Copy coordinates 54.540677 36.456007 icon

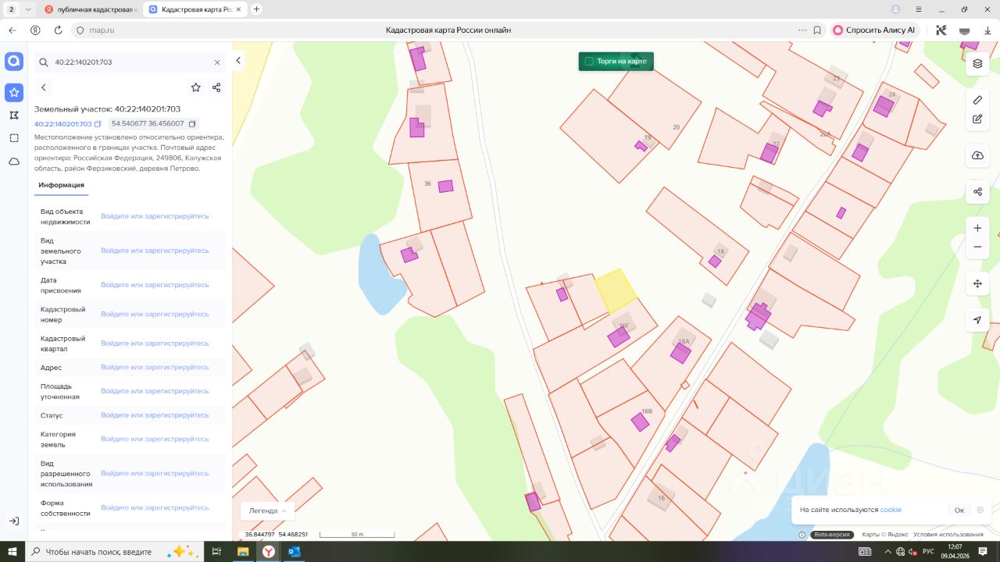point(192,124)
